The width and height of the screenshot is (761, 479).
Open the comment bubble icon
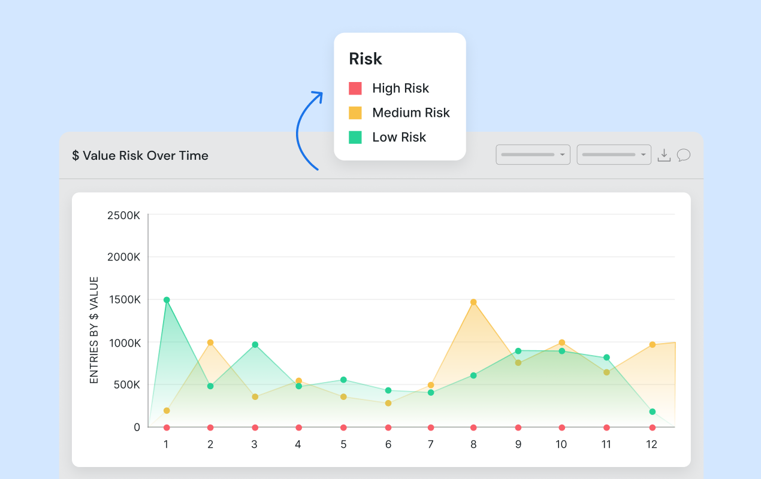[683, 156]
